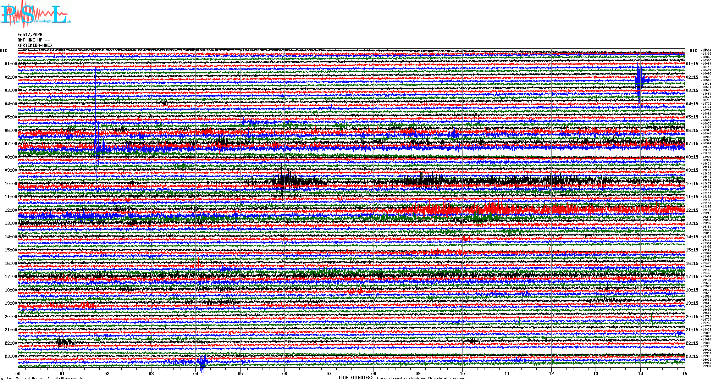Click the 02:15 time label on right axis
The height and width of the screenshot is (383, 713).
click(692, 77)
